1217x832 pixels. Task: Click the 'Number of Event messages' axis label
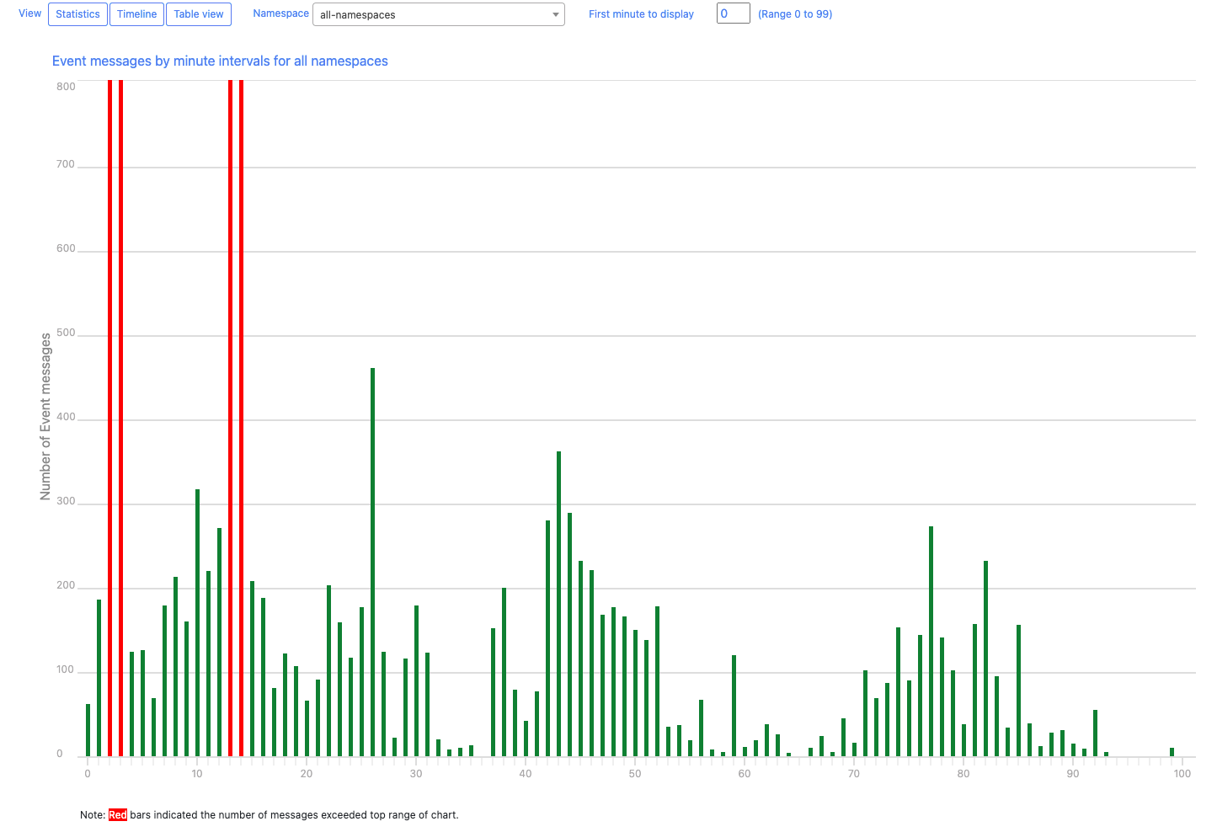45,417
